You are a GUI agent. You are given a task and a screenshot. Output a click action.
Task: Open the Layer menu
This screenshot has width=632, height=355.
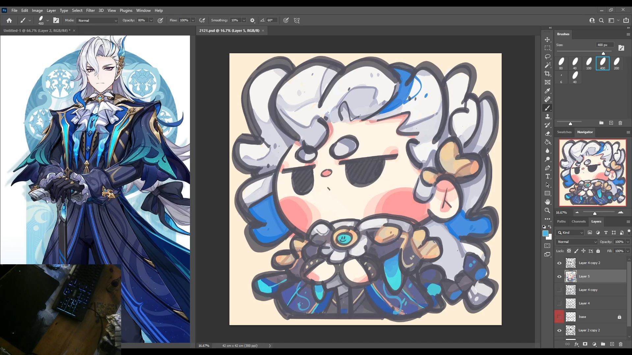tap(51, 11)
